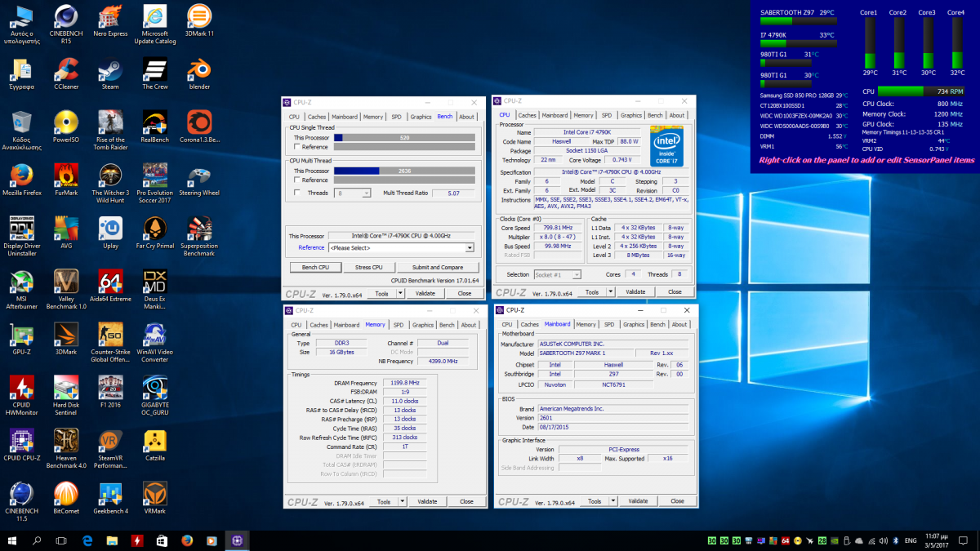Click the Core1 temperature bar in sensor panel
This screenshot has height=551, width=980.
[869, 42]
